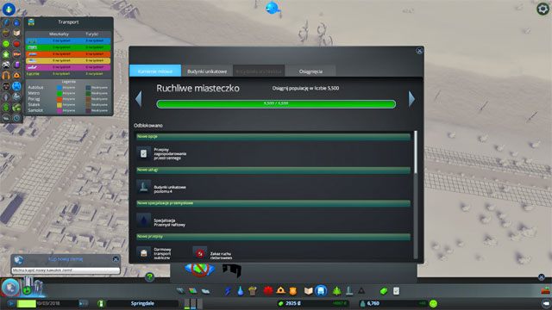The image size is (552, 310).
Task: Close the buy new land tutorial popup
Action: (x=116, y=259)
